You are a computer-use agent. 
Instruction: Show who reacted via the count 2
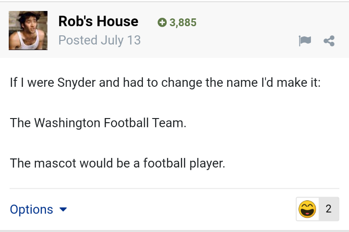tap(328, 209)
